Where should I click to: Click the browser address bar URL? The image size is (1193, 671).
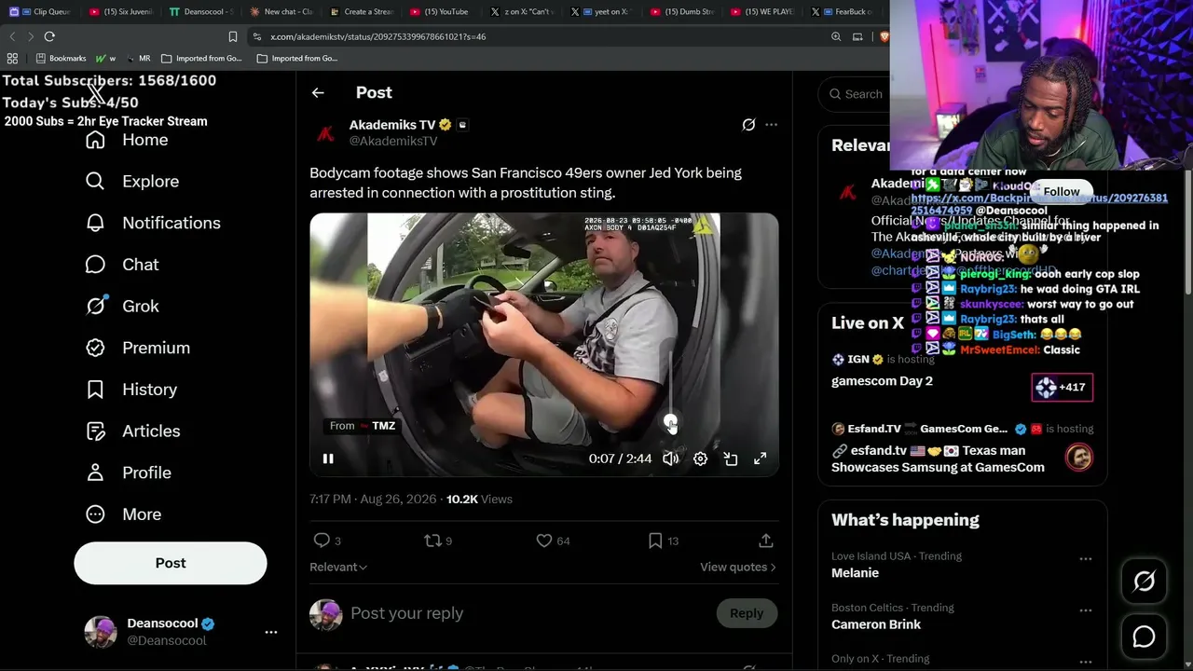pos(378,36)
